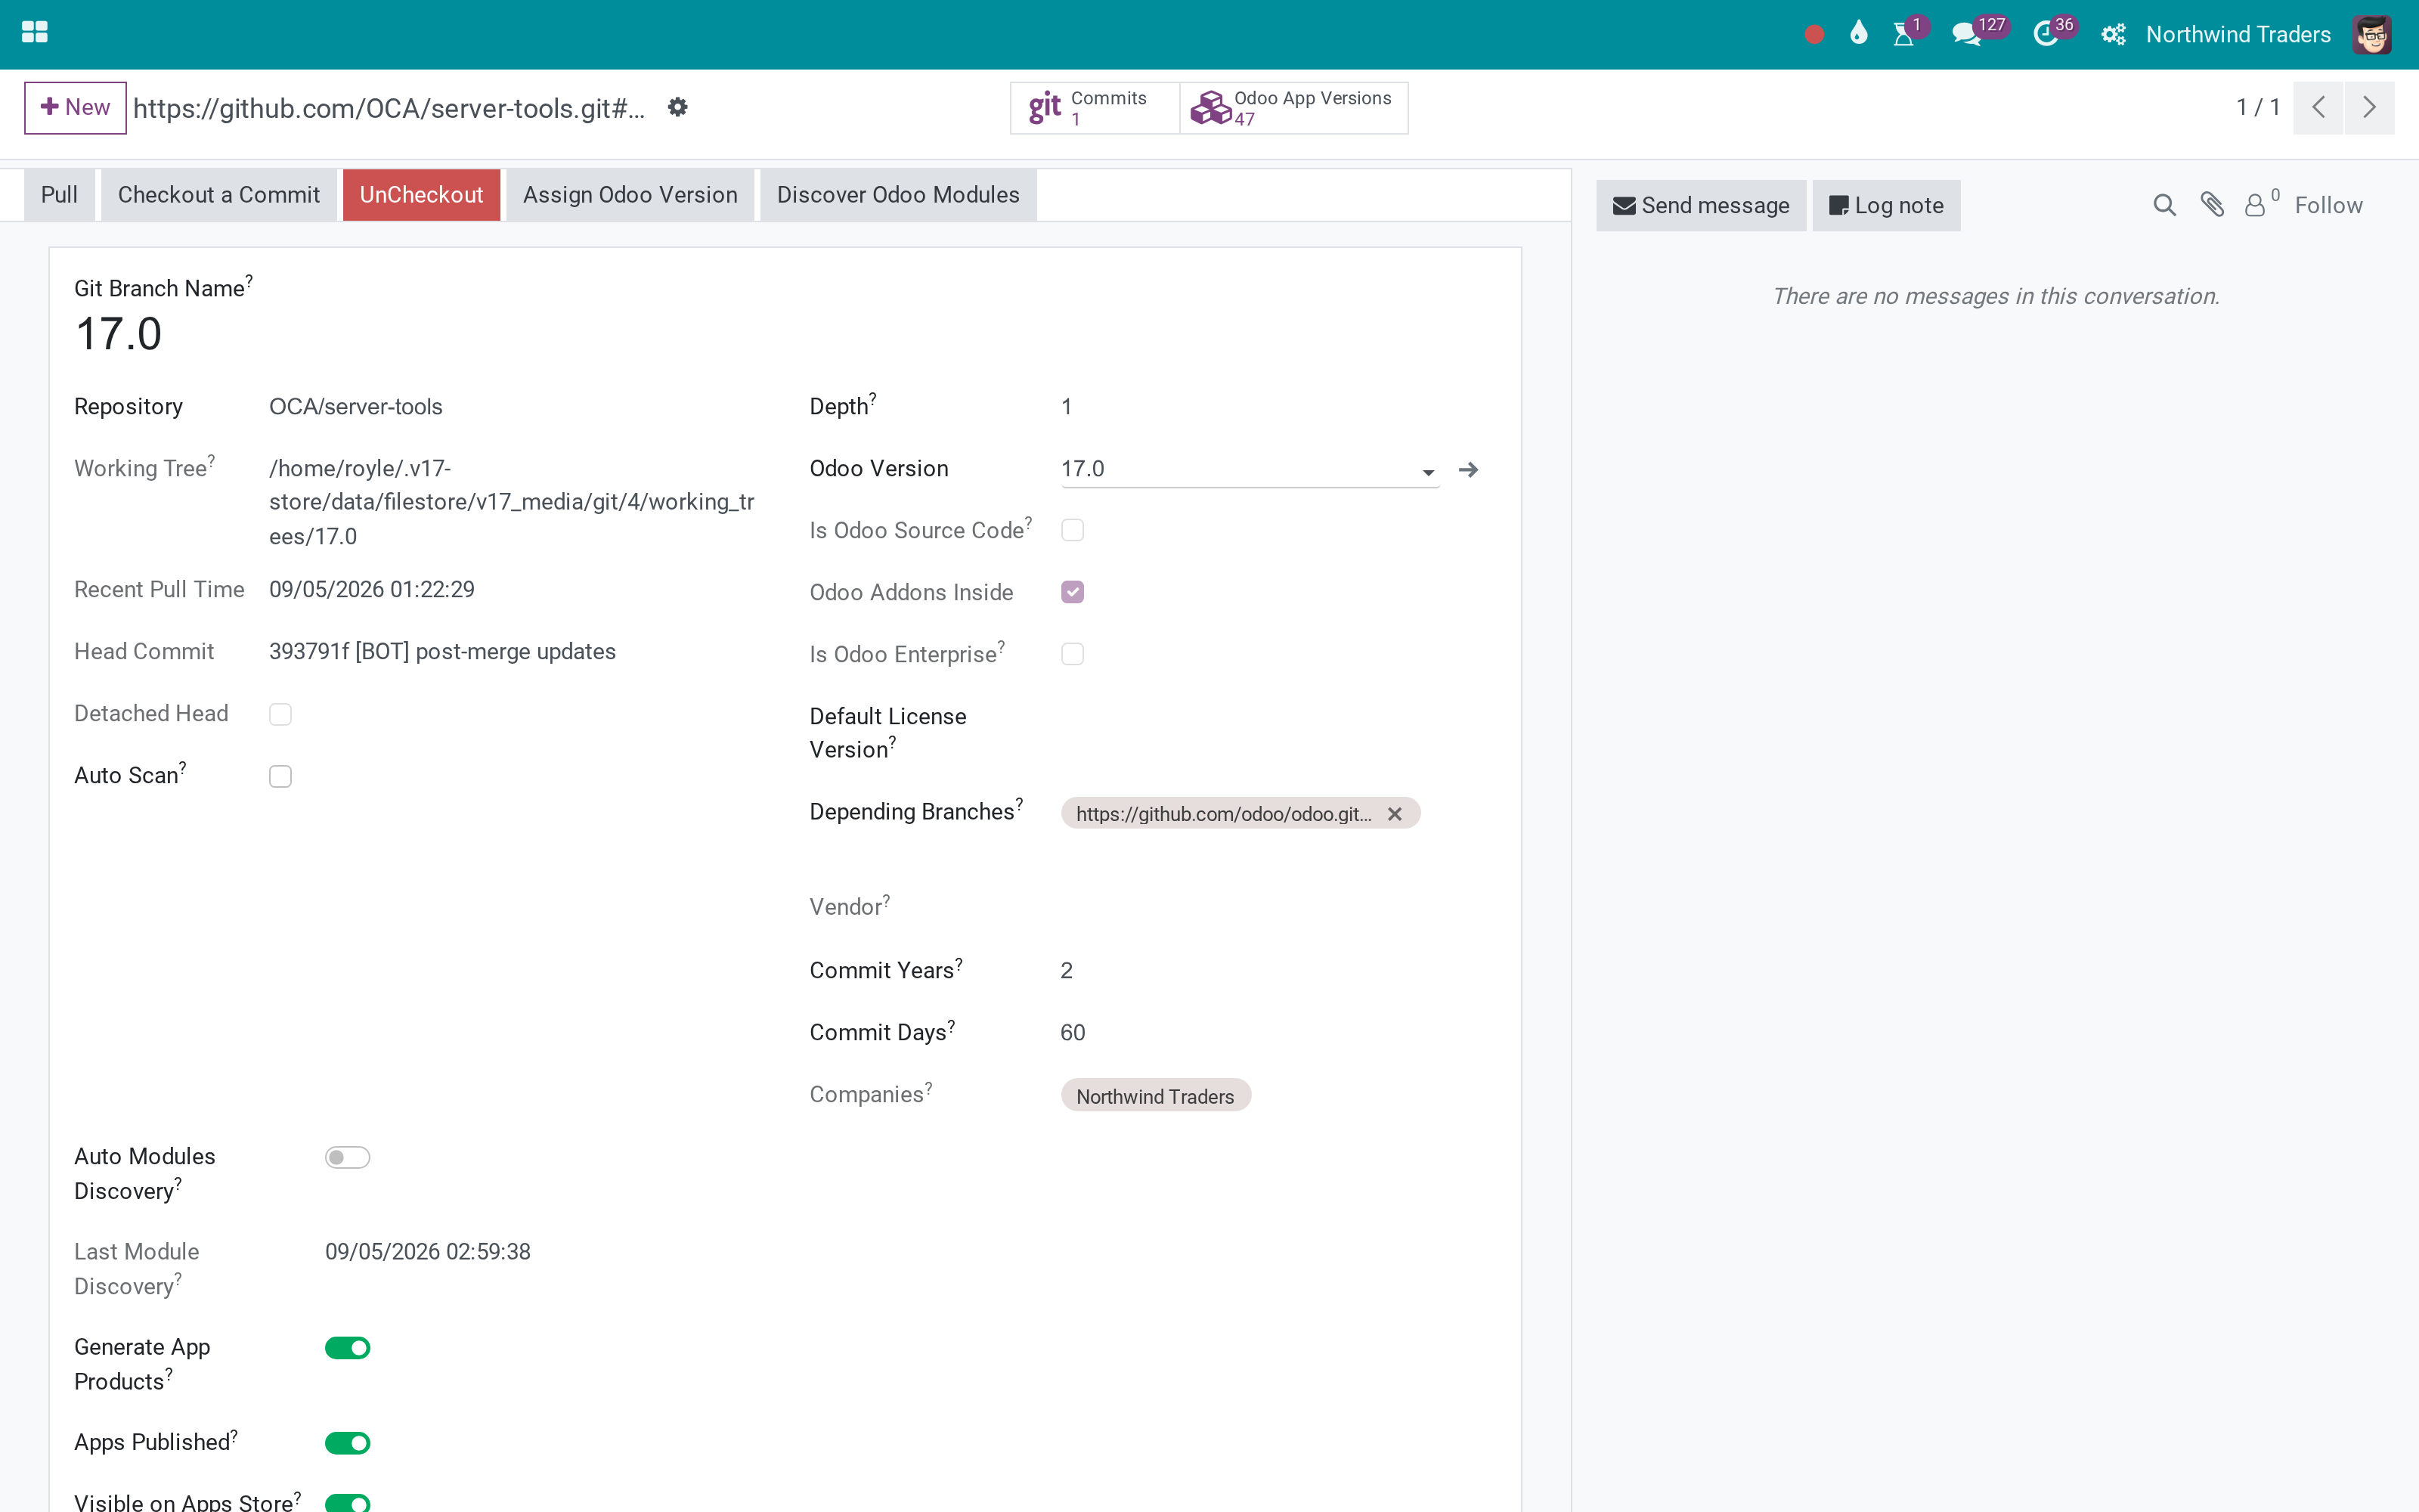
Task: Toggle the Is Odoo Enterprise checkbox
Action: pos(1073,654)
